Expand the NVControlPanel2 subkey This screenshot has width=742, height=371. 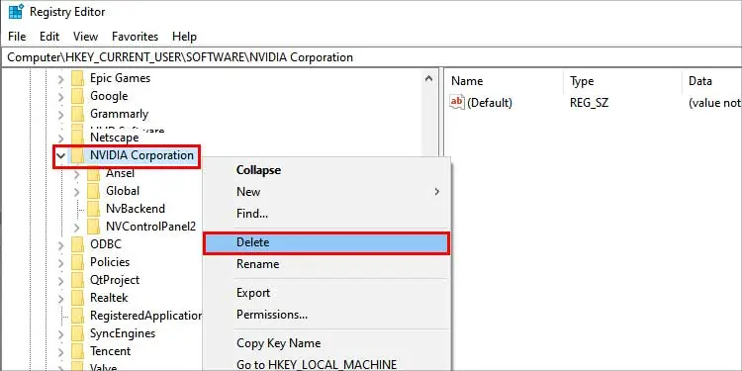76,228
